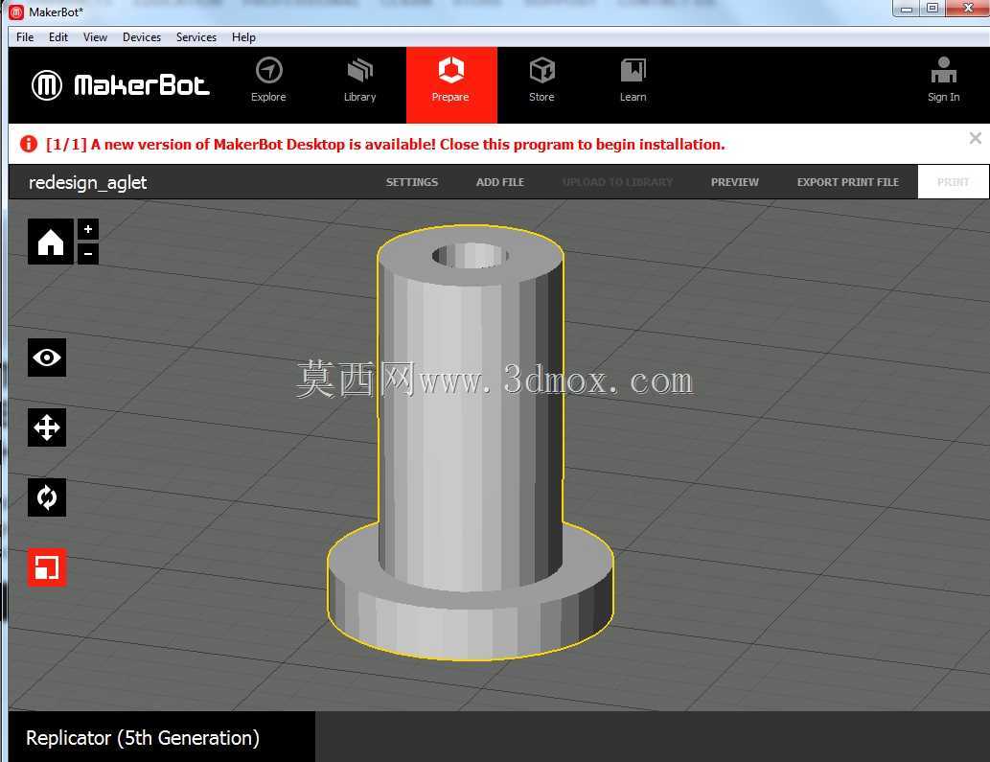Open the View menu
The width and height of the screenshot is (990, 762).
coord(95,37)
